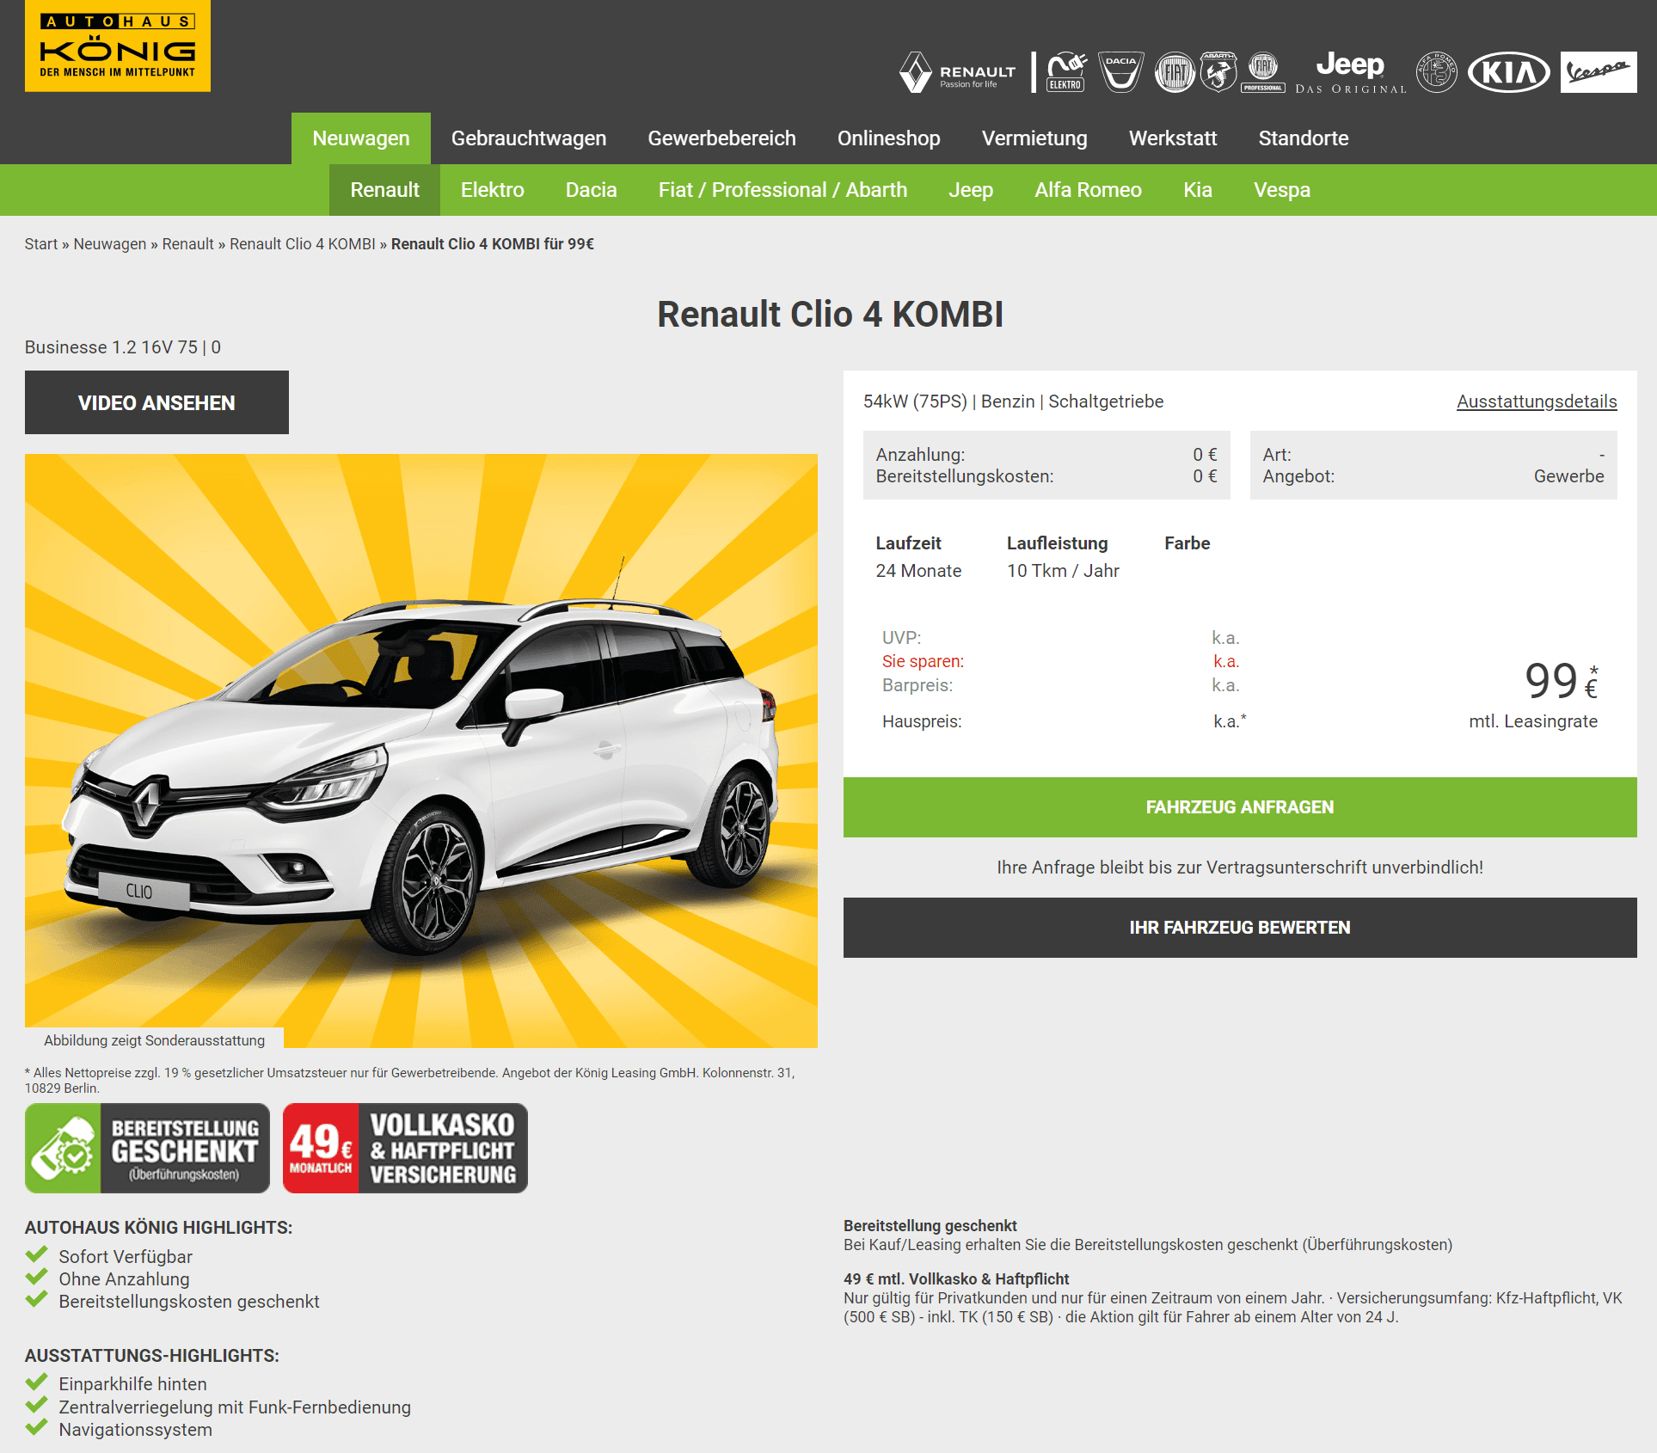
Task: Open the Vespa logo
Action: pos(1599,72)
